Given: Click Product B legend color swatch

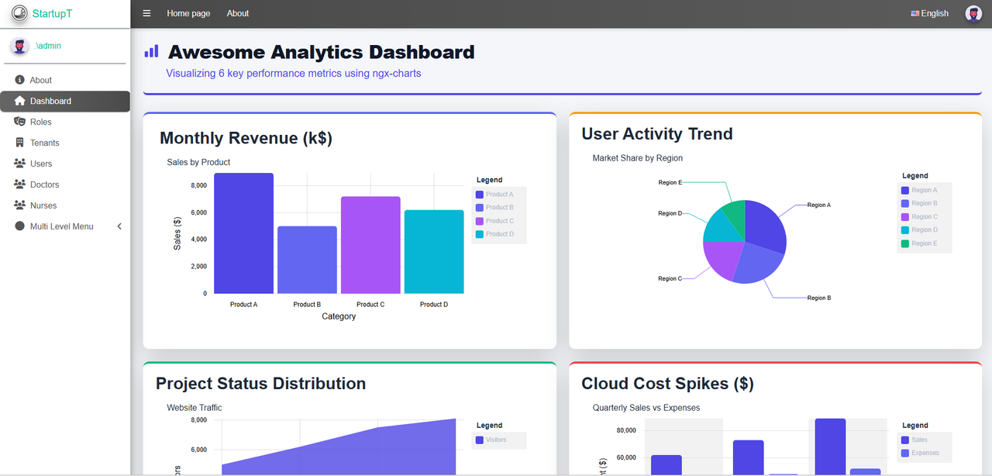Looking at the screenshot, I should (x=480, y=208).
